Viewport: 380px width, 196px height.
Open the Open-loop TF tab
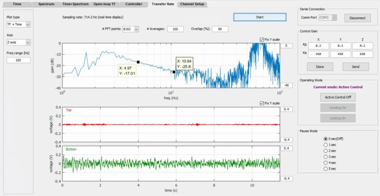click(104, 4)
